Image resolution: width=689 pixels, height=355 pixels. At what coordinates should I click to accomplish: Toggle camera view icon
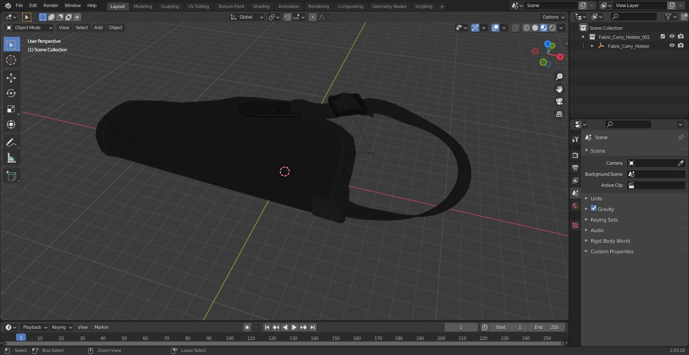coord(559,102)
